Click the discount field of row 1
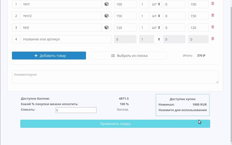This screenshot has width=232, height=145. pos(174,4)
